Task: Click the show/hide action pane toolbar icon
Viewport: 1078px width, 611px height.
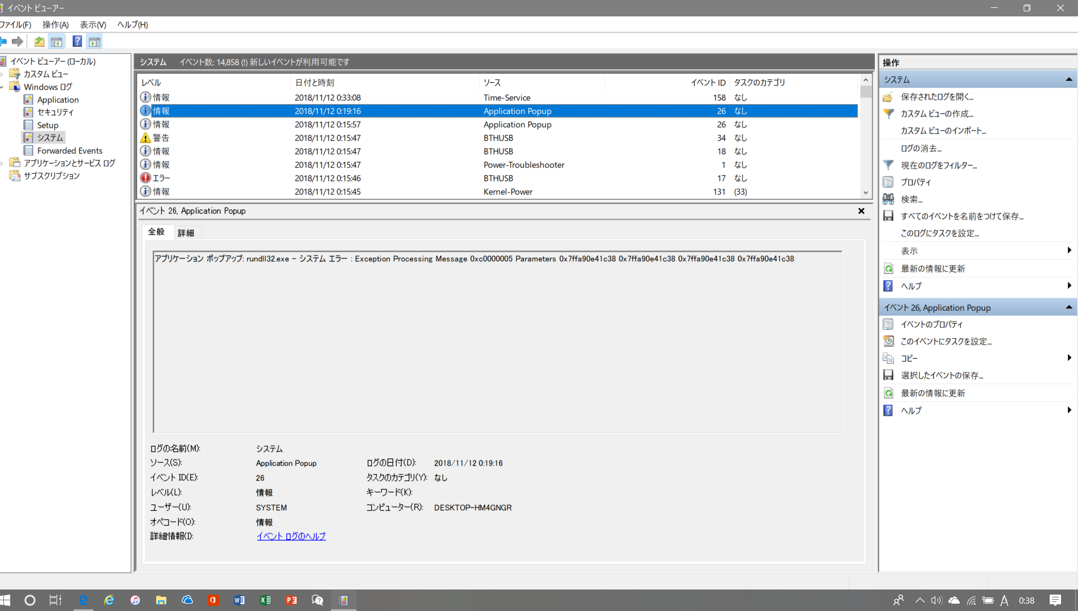Action: click(95, 41)
